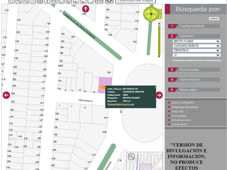Click the printer icon in the toolbar
227x170 pixels.
coord(99,1)
